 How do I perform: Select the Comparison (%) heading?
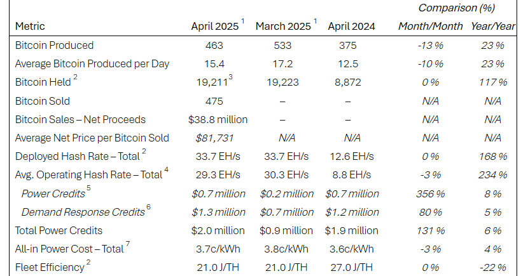pyautogui.click(x=457, y=8)
